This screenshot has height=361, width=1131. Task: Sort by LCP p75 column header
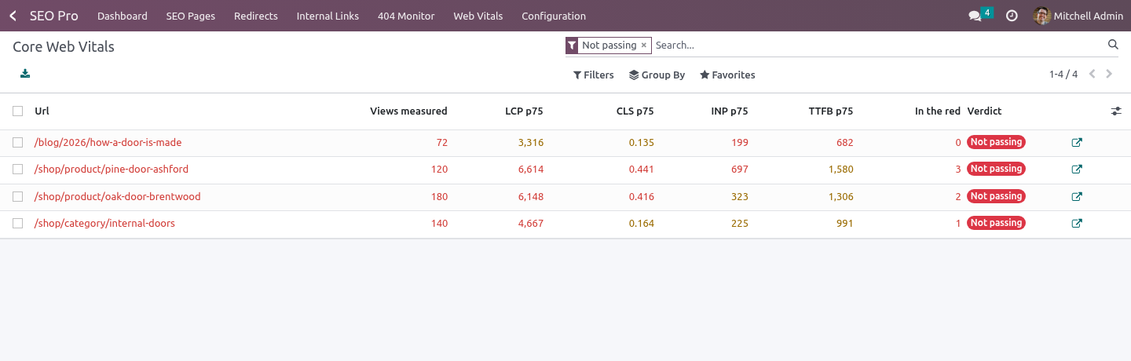point(524,111)
